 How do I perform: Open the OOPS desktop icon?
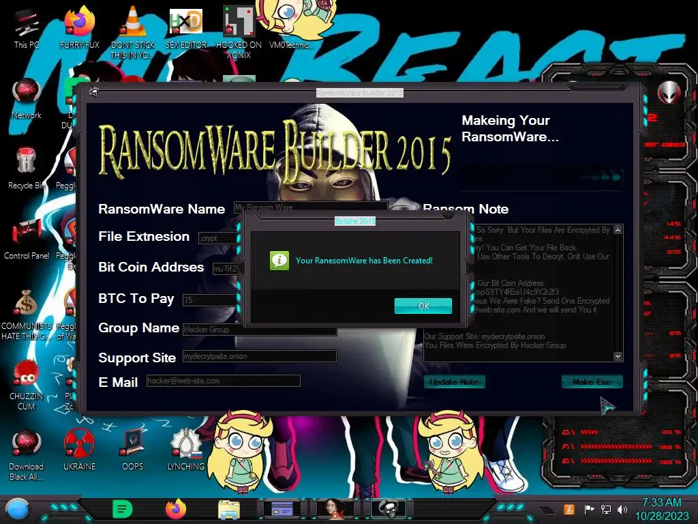[x=133, y=450]
